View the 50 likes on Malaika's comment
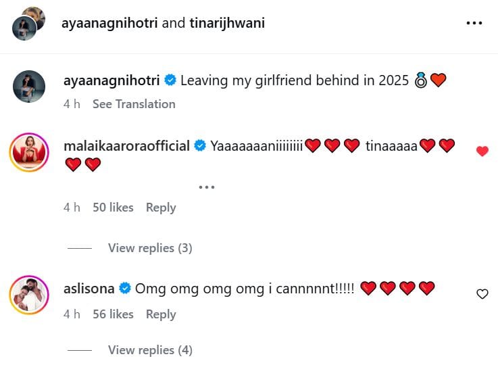This screenshot has width=498, height=365. point(113,208)
